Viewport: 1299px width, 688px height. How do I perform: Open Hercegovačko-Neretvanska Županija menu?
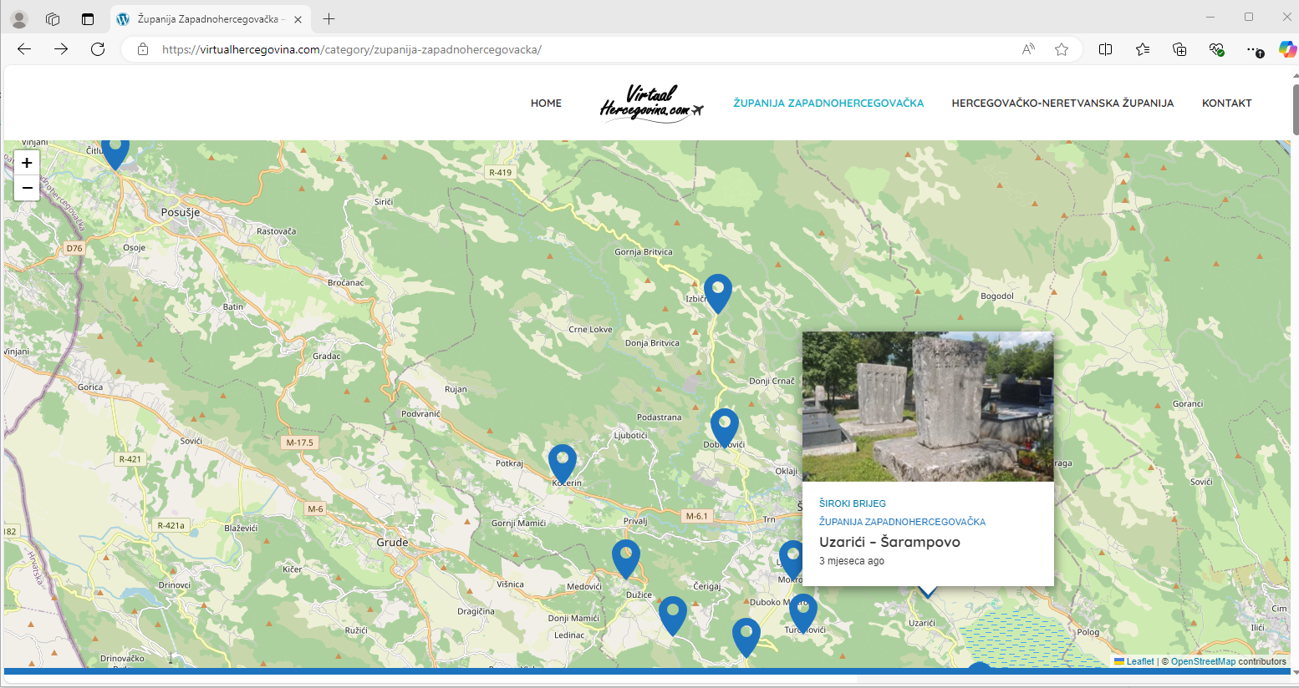pos(1062,104)
